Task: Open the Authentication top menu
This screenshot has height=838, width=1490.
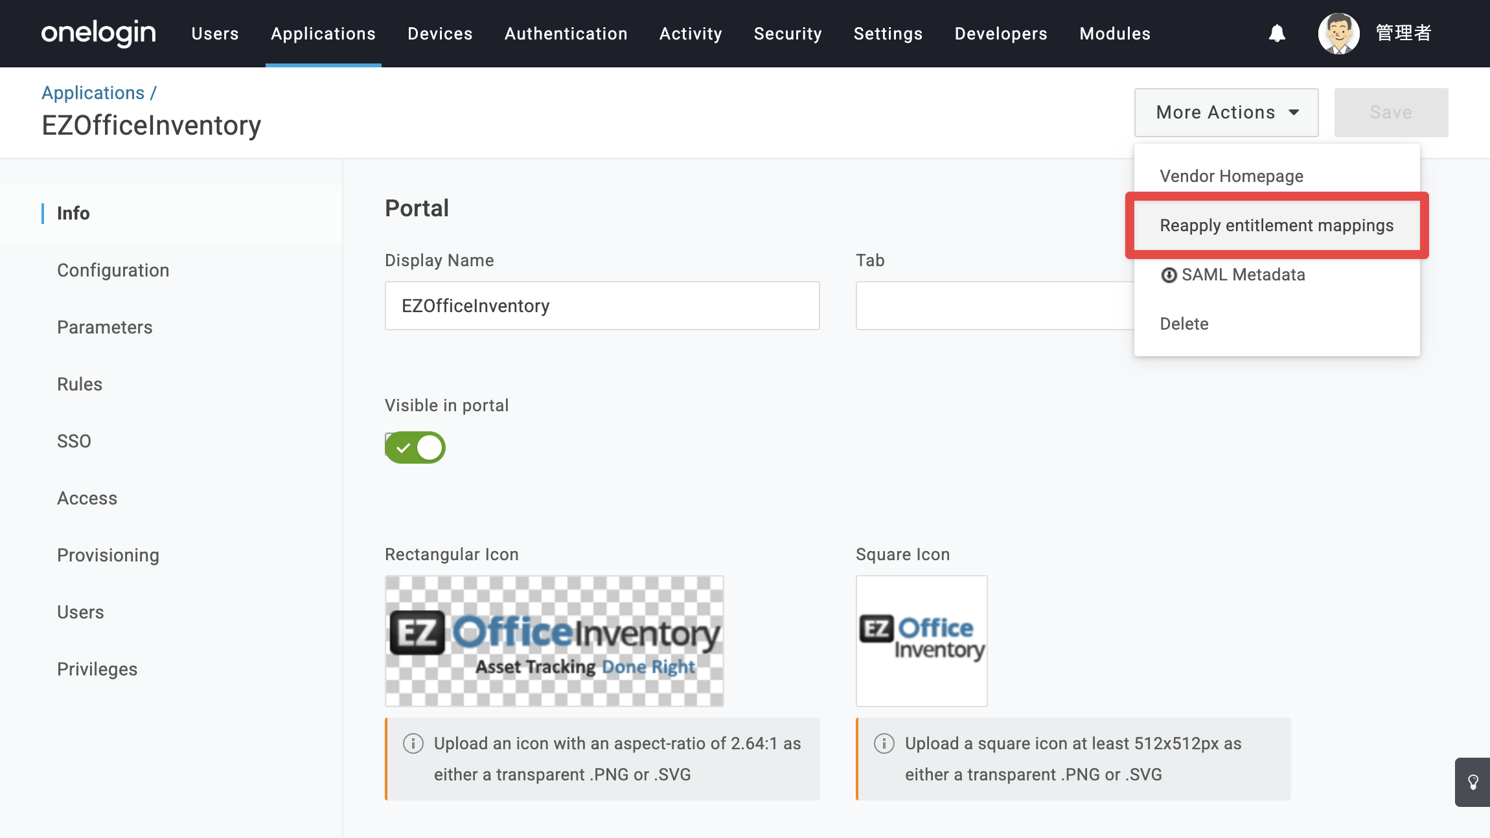Action: tap(566, 34)
